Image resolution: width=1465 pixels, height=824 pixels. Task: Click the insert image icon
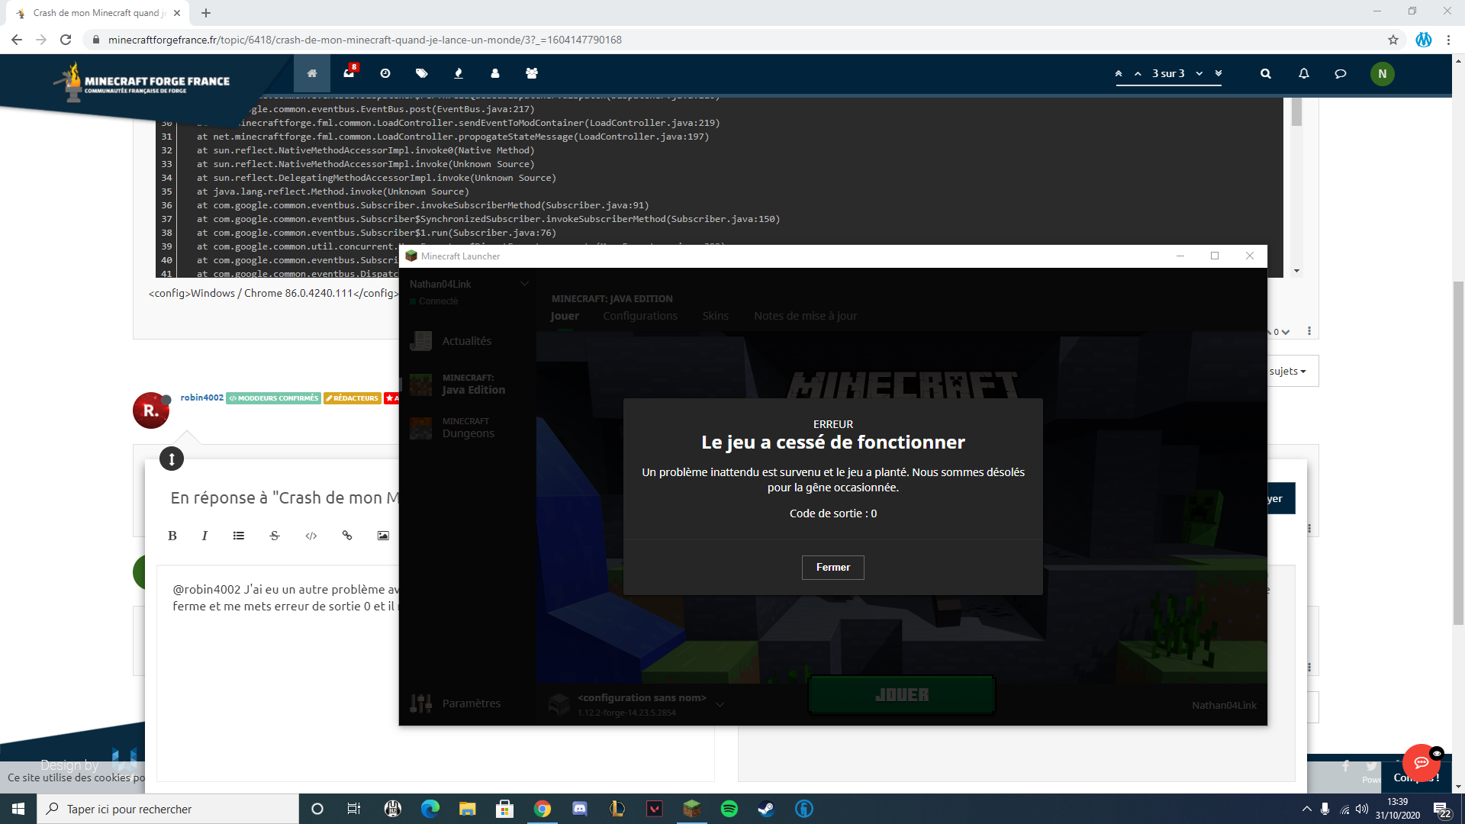coord(383,536)
